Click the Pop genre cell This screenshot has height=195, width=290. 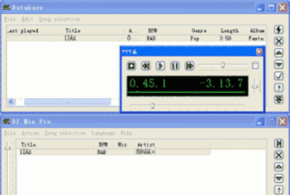pyautogui.click(x=195, y=38)
